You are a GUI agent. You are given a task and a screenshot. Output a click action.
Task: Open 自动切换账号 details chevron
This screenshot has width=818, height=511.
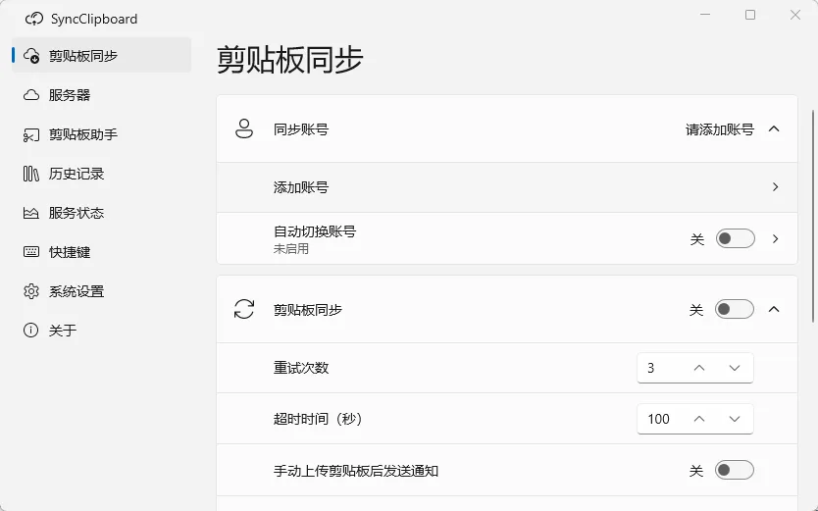pyautogui.click(x=775, y=238)
